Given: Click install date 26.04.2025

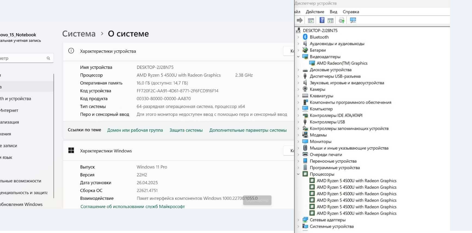Looking at the screenshot, I should [147, 183].
